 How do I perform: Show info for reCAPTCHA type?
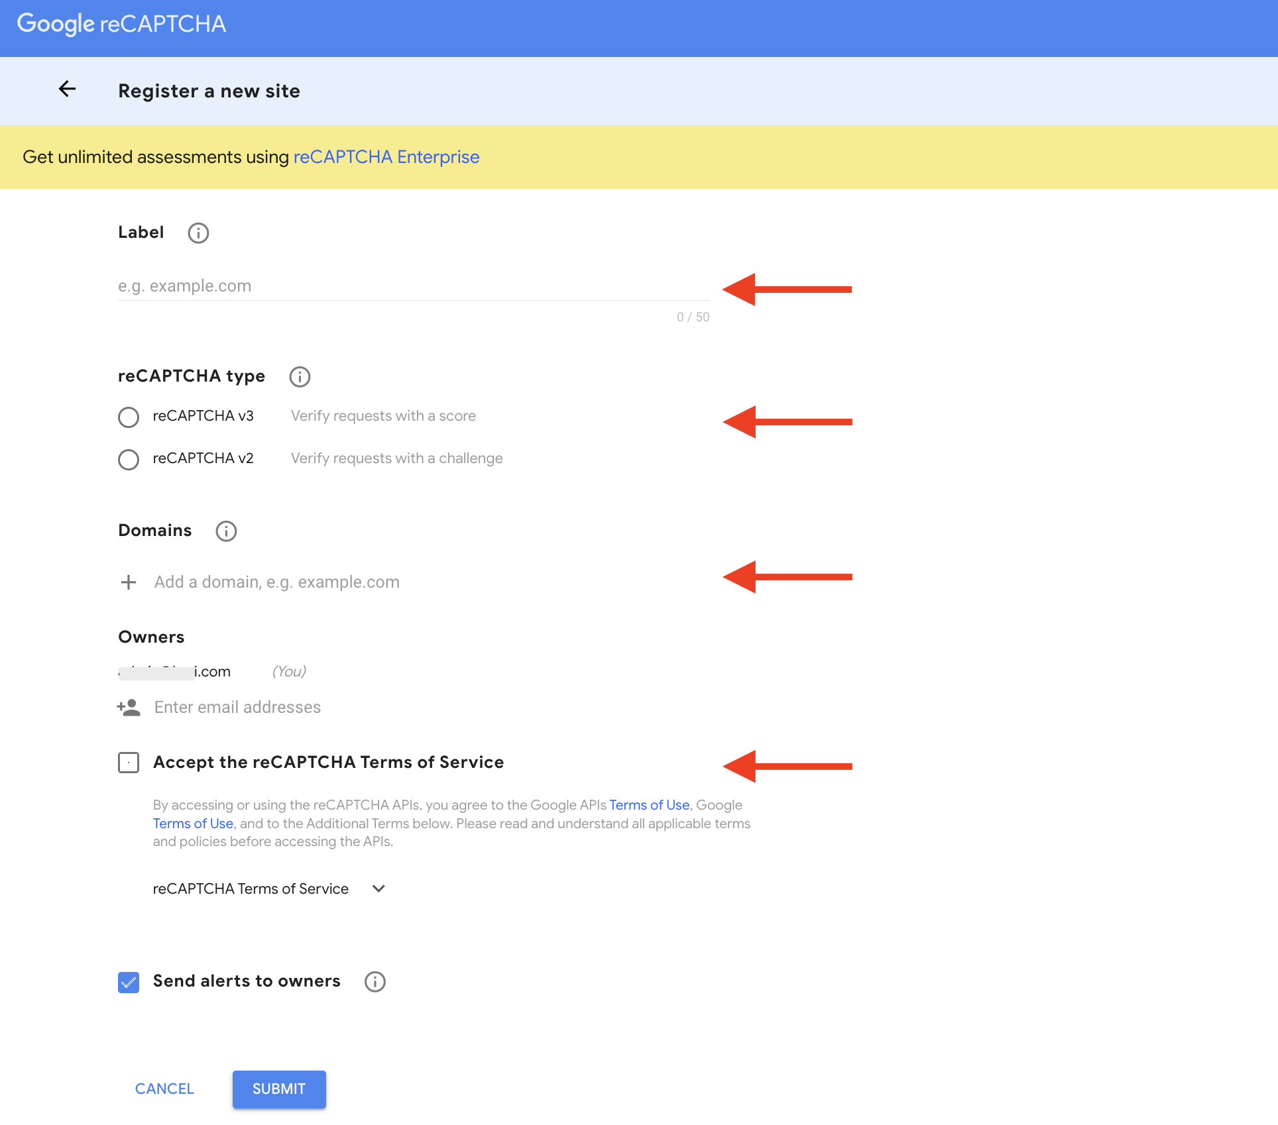[300, 377]
